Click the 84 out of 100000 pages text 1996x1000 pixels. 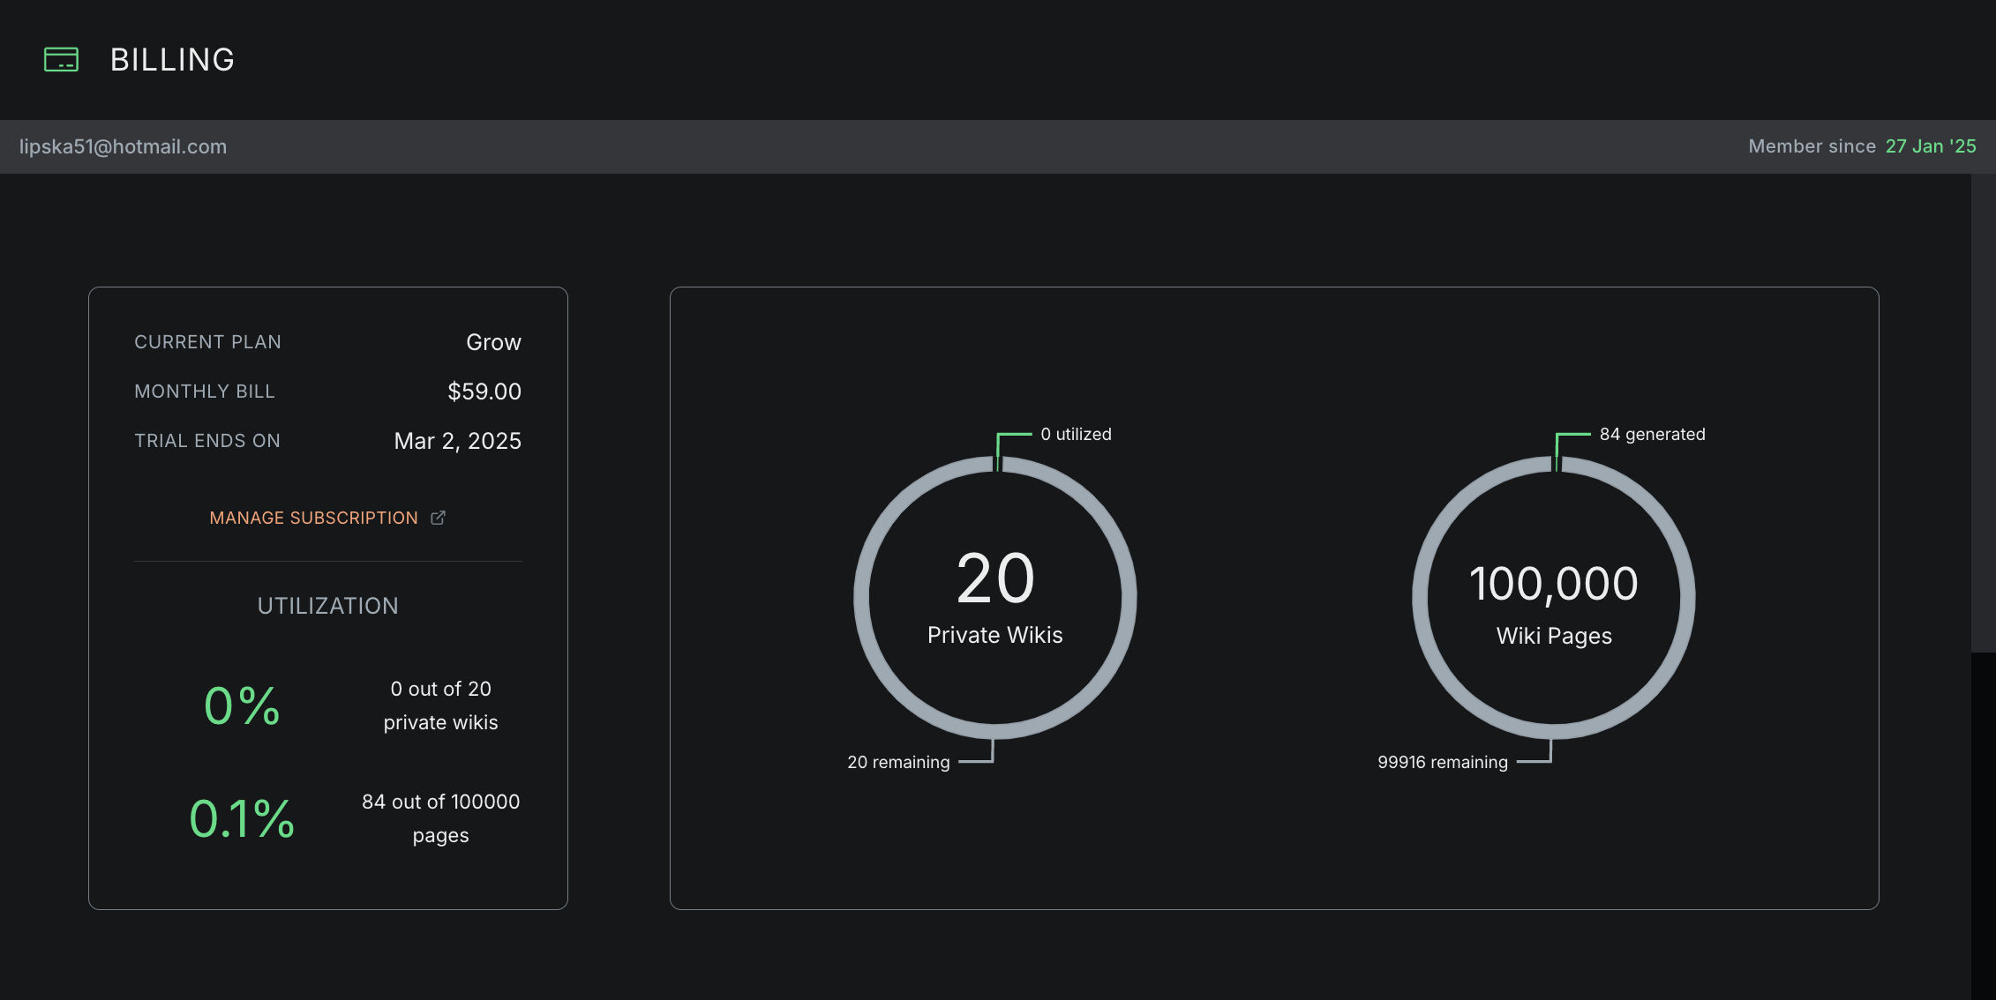click(x=440, y=818)
